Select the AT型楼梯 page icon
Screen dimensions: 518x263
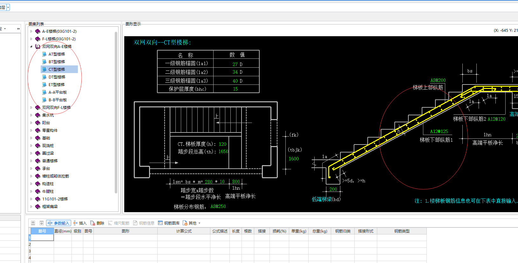coord(44,54)
